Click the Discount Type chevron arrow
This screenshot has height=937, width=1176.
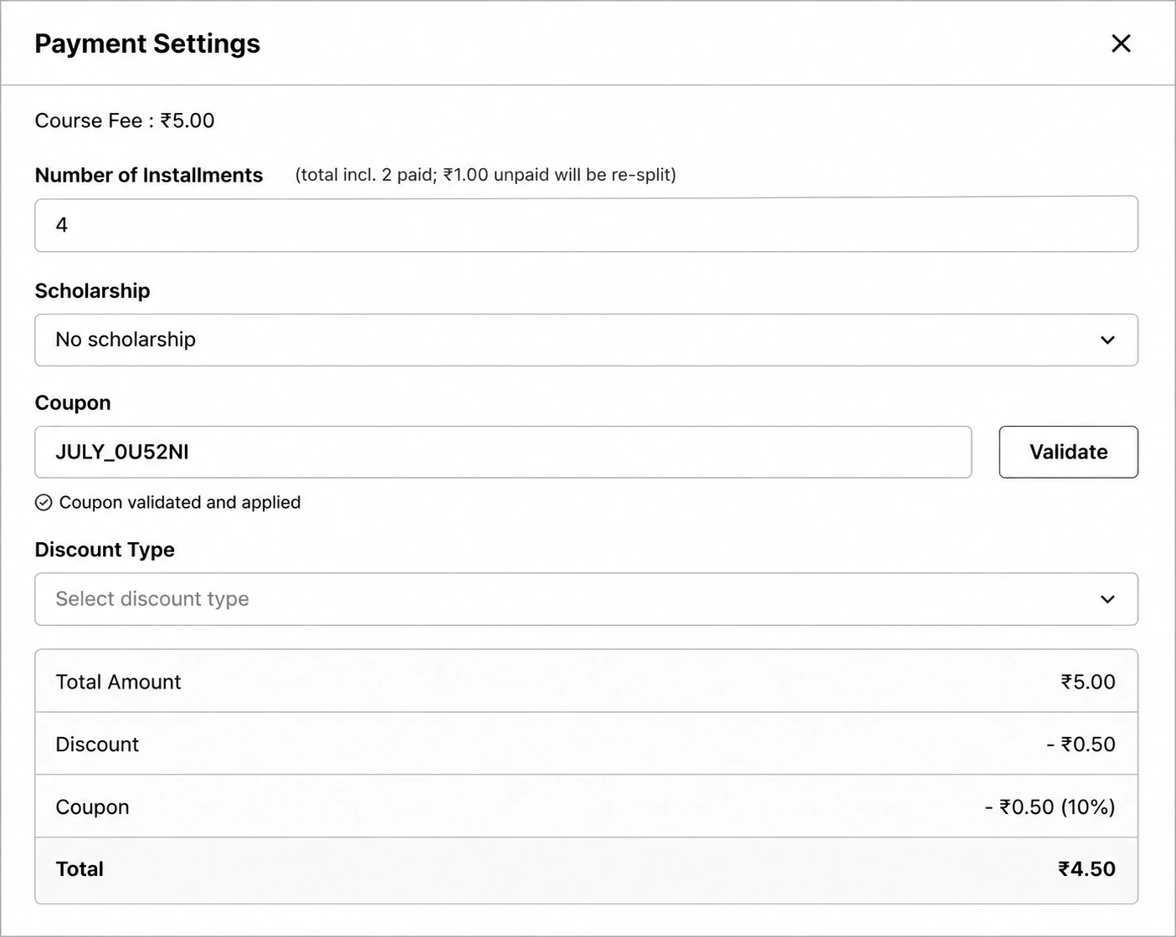(1107, 599)
